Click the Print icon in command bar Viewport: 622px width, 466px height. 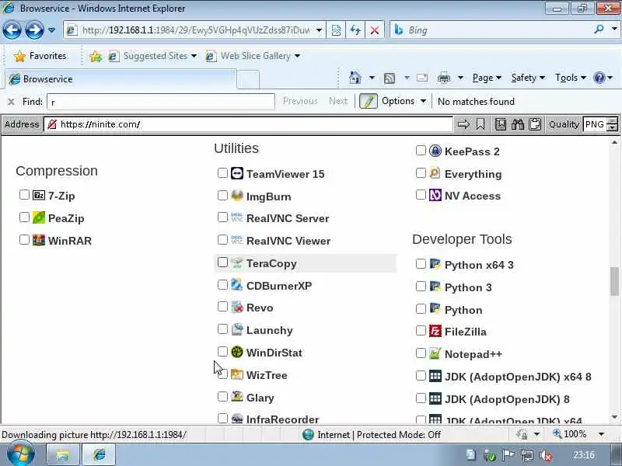(x=443, y=78)
